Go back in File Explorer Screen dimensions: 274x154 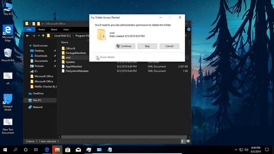27,36
